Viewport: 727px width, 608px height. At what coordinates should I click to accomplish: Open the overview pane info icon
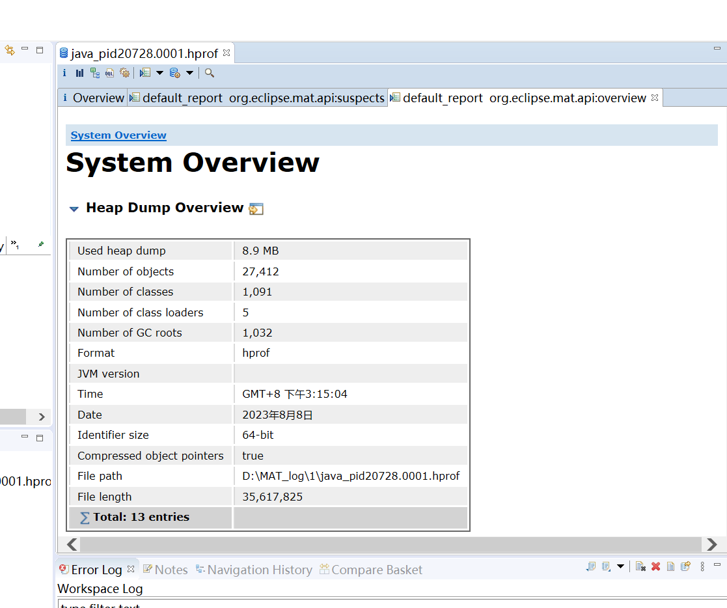point(64,73)
